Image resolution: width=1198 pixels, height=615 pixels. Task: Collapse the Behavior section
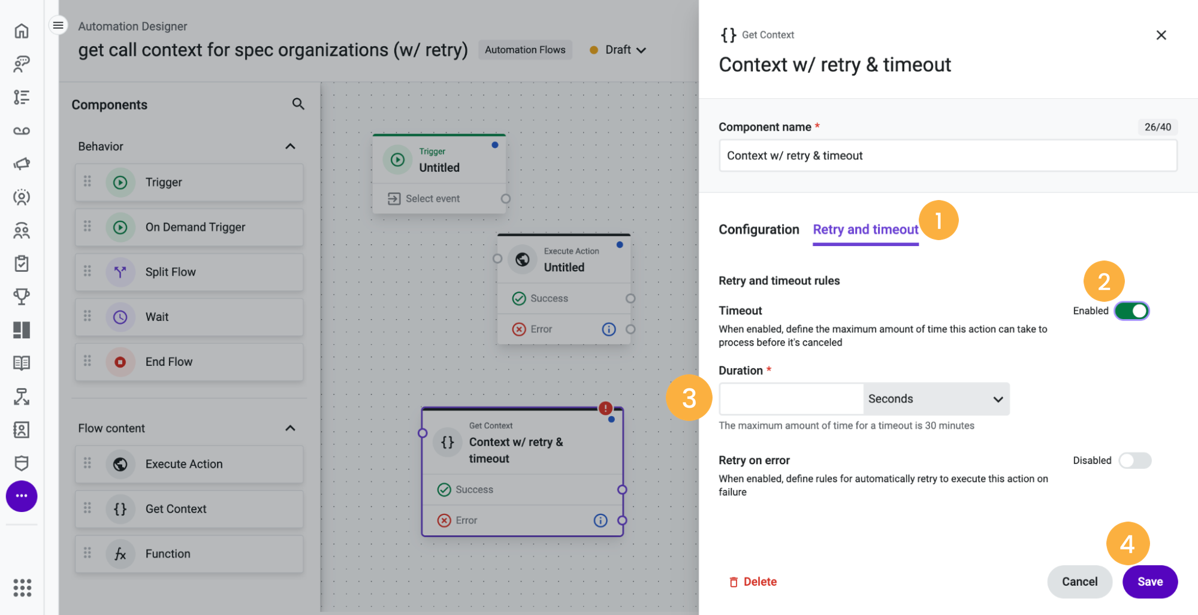point(290,146)
